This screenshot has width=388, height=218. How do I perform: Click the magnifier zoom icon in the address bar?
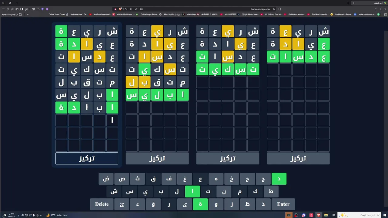coord(131,9)
